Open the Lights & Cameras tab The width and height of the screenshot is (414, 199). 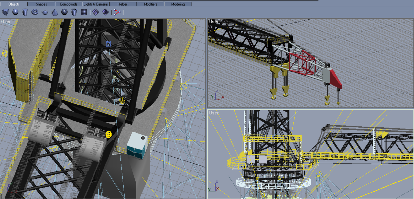pos(96,4)
